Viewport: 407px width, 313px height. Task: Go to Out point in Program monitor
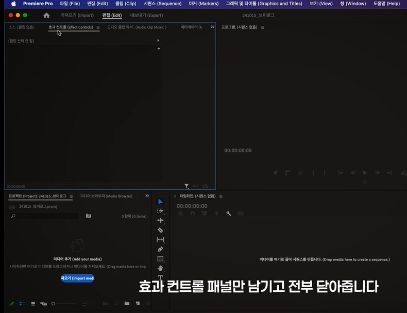coord(389,173)
